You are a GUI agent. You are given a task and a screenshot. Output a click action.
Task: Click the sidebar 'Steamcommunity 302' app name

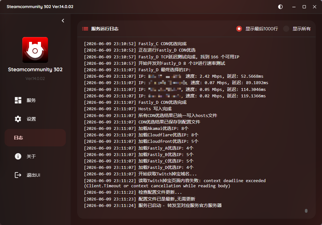click(x=35, y=70)
